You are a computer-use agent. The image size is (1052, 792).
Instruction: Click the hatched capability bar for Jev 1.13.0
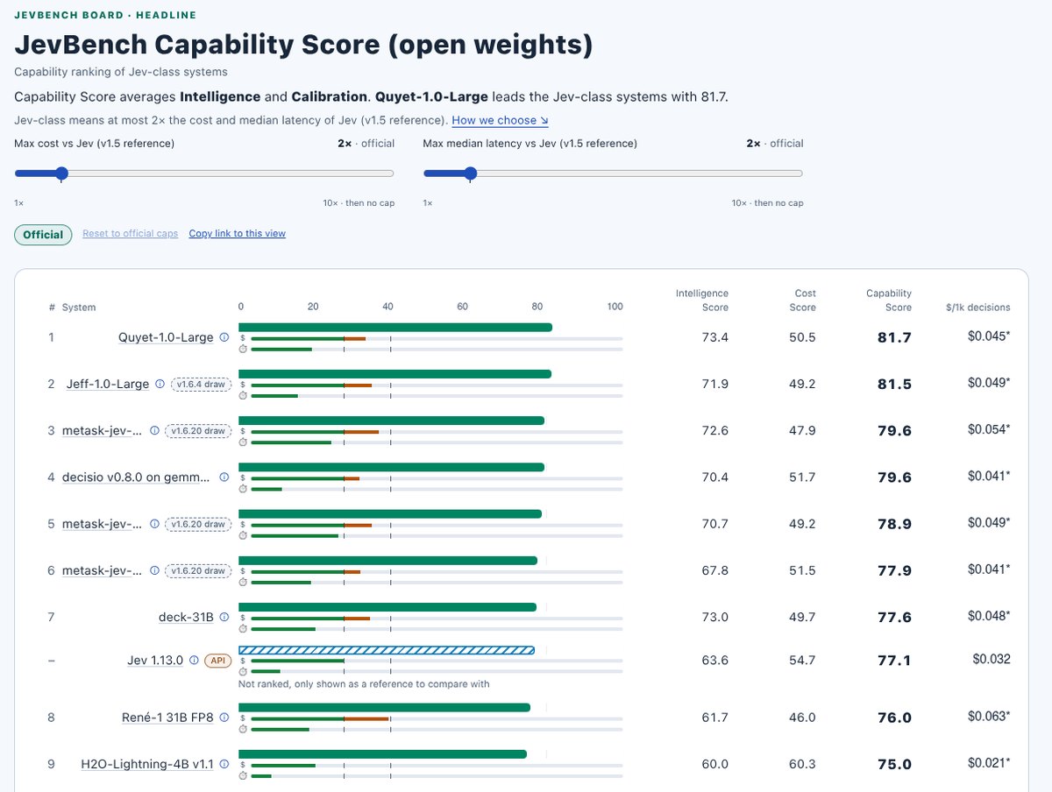387,650
